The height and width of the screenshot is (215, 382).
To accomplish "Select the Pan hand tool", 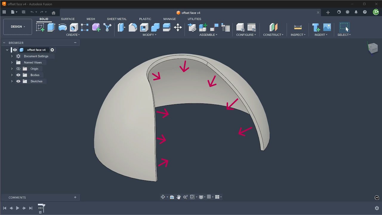I will (x=179, y=197).
